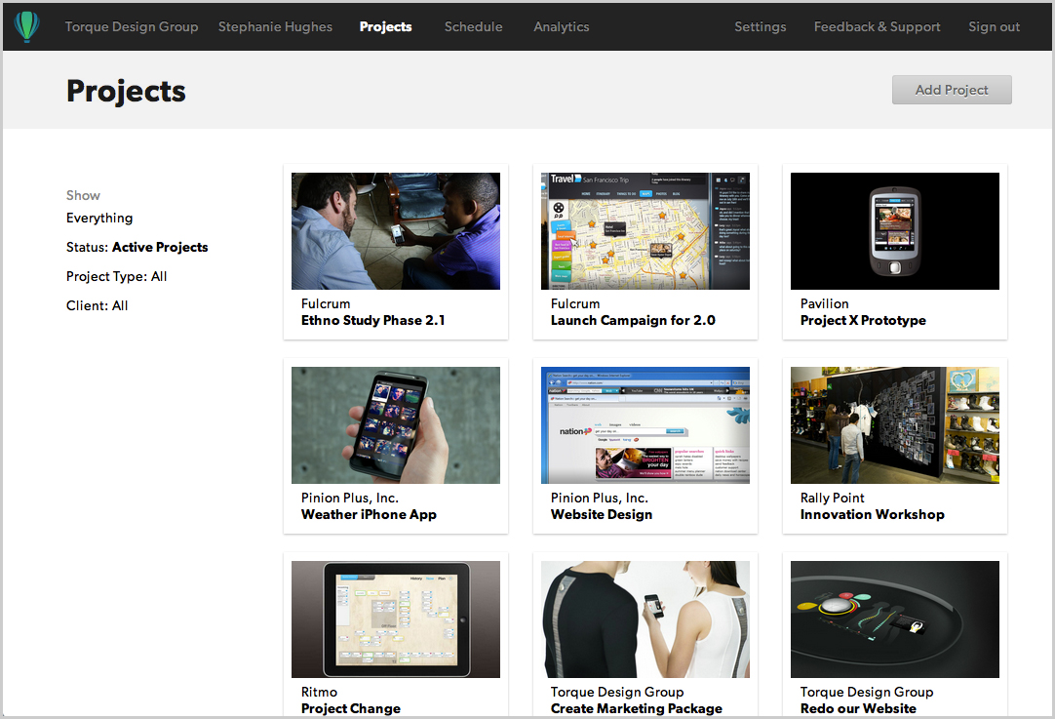Go to Stephanie Hughes profile tab

[275, 27]
